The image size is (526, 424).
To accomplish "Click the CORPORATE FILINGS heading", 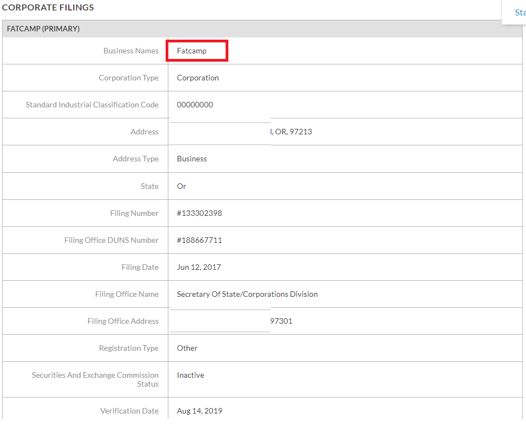I will pyautogui.click(x=48, y=8).
